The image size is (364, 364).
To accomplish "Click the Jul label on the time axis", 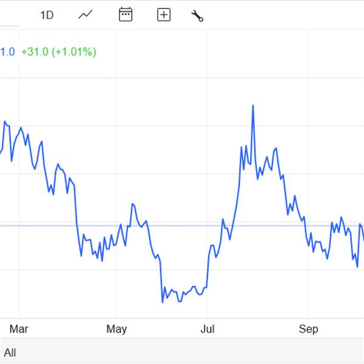I will click(x=208, y=329).
